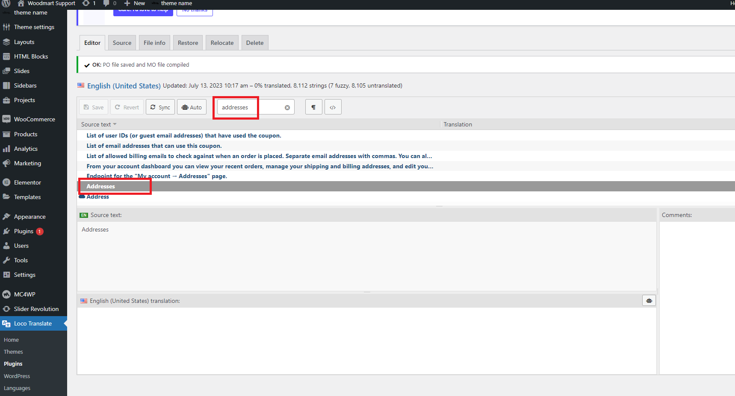Viewport: 735px width, 396px height.
Task: Click the Sync button
Action: pos(160,107)
